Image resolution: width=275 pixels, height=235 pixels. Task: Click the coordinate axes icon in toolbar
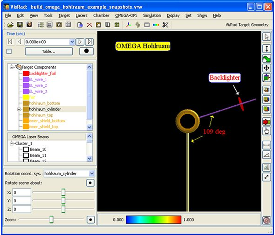tap(128, 25)
